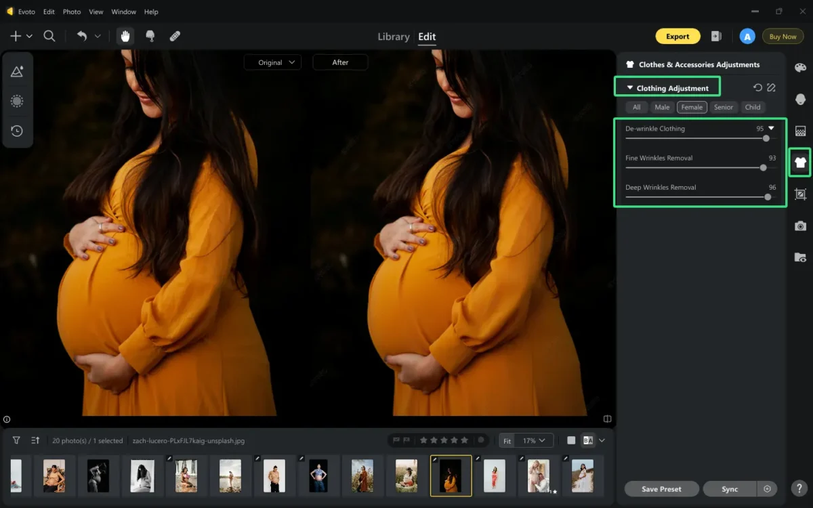Toggle the color label circle
813x508 pixels.
point(482,440)
